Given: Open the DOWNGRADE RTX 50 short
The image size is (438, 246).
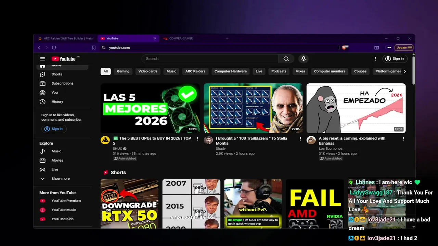Looking at the screenshot, I should pyautogui.click(x=129, y=204).
